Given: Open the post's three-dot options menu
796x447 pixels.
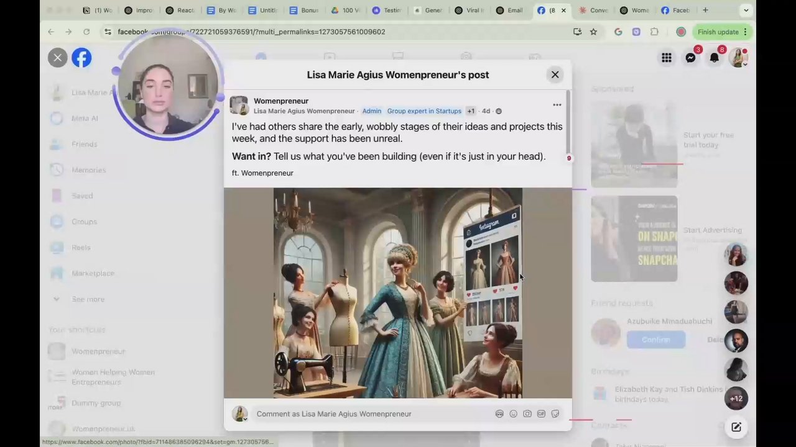Looking at the screenshot, I should 557,105.
